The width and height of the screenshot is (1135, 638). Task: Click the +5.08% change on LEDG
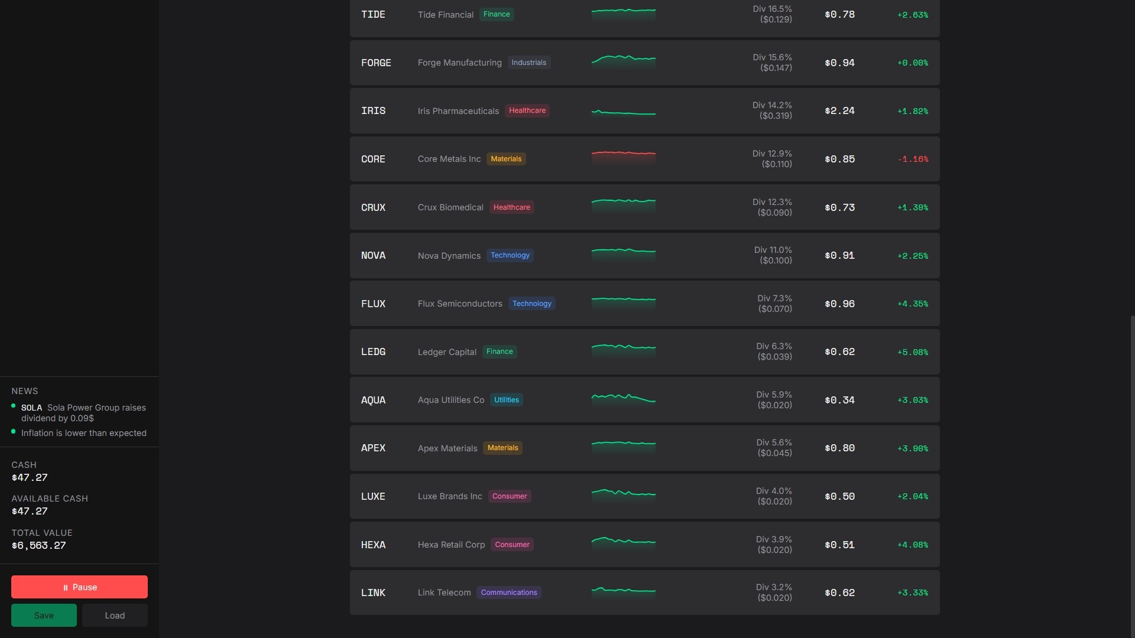(913, 352)
